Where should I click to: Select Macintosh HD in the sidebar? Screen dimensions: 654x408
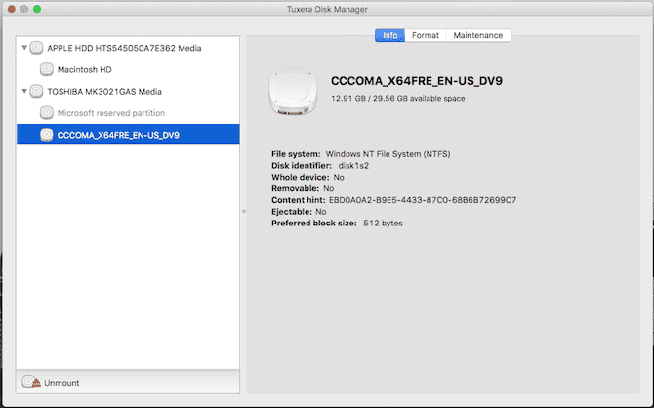[x=86, y=69]
